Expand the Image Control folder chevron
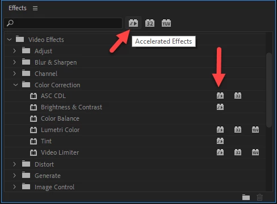This screenshot has width=277, height=204. point(15,187)
